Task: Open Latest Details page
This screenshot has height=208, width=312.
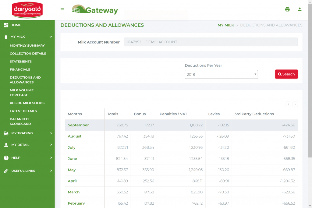Action: tap(23, 111)
